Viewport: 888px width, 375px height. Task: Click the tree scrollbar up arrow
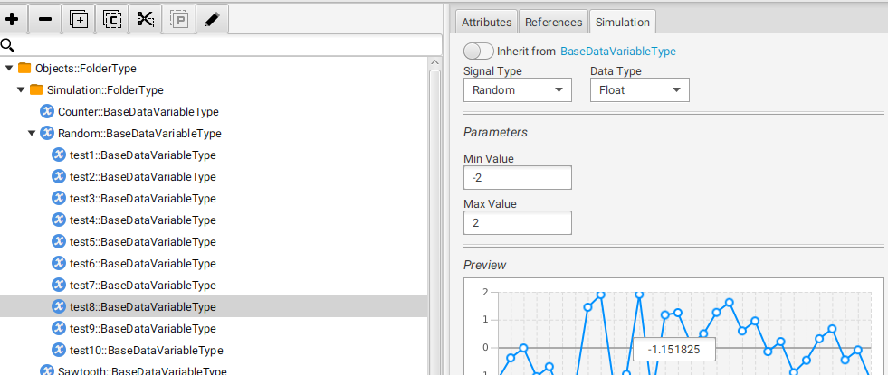pos(434,62)
